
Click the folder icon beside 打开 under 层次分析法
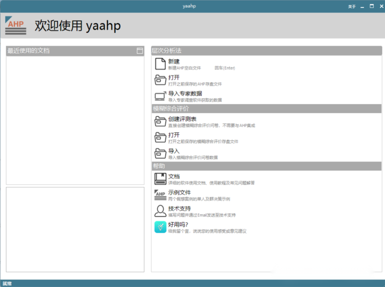160,80
